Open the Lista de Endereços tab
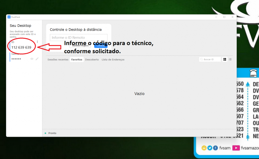This screenshot has height=159, width=259. 113,60
